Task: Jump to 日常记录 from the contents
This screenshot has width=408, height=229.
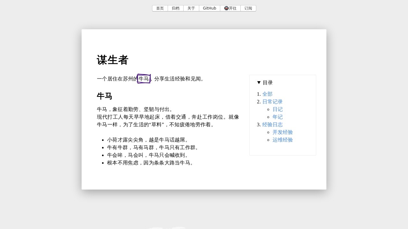Action: pos(273,102)
